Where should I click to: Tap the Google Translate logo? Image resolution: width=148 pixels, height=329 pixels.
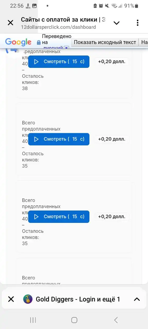tap(18, 42)
